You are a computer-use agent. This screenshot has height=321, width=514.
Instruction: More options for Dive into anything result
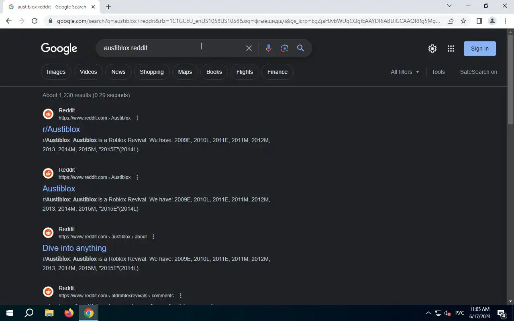153,237
